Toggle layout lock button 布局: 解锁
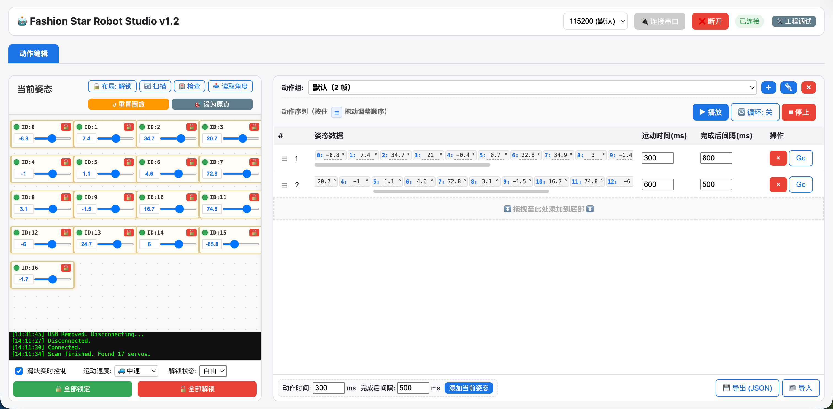Screen dimensions: 833x409 [x=112, y=86]
